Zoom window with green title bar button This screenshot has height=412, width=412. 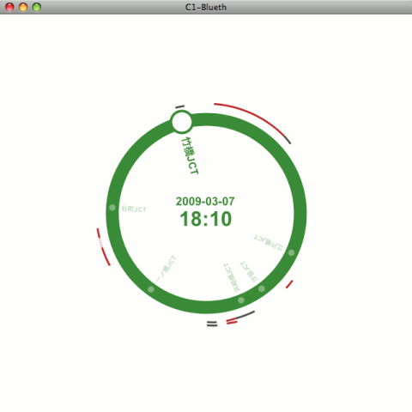coord(37,7)
